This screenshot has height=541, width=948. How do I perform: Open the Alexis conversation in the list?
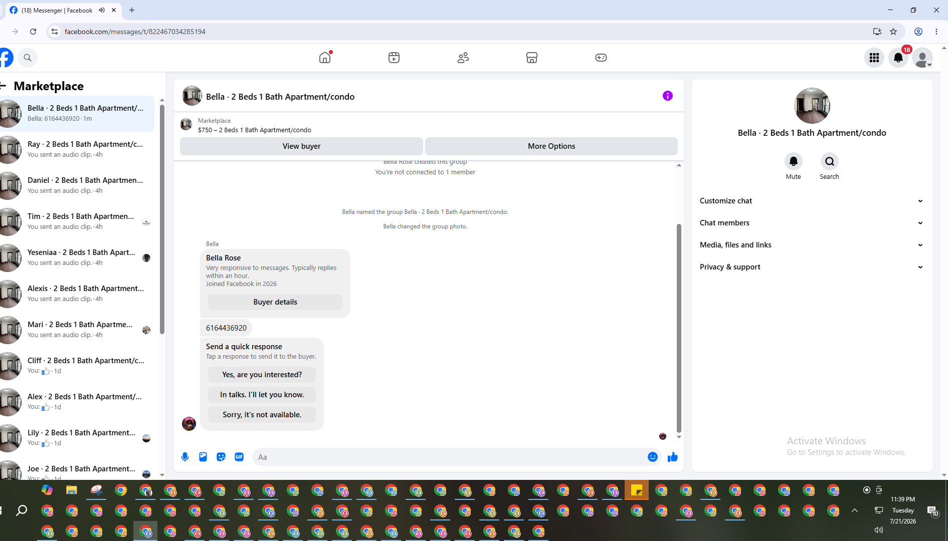[x=77, y=294]
